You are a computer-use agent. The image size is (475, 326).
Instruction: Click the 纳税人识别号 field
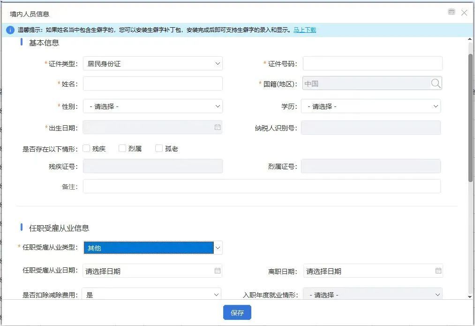coord(371,128)
